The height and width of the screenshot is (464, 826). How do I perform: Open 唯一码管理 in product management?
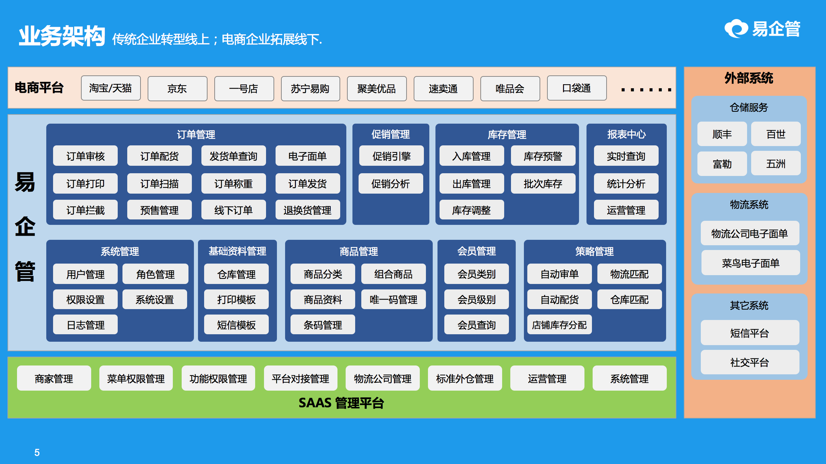tap(394, 299)
